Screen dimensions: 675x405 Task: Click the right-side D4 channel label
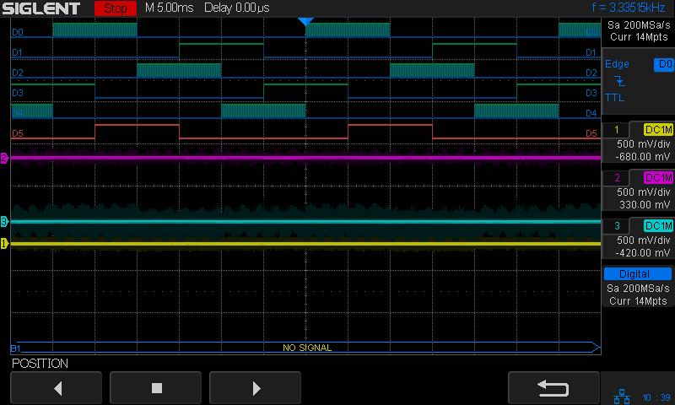[591, 113]
